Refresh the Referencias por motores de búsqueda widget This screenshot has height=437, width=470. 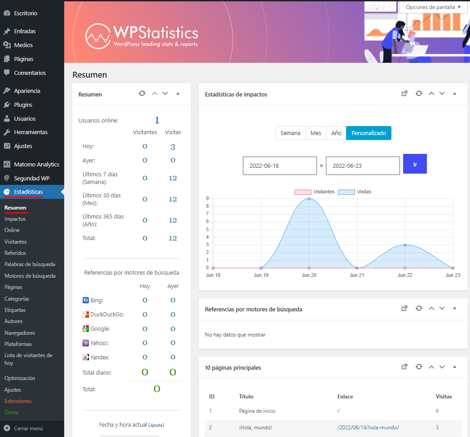click(x=419, y=308)
